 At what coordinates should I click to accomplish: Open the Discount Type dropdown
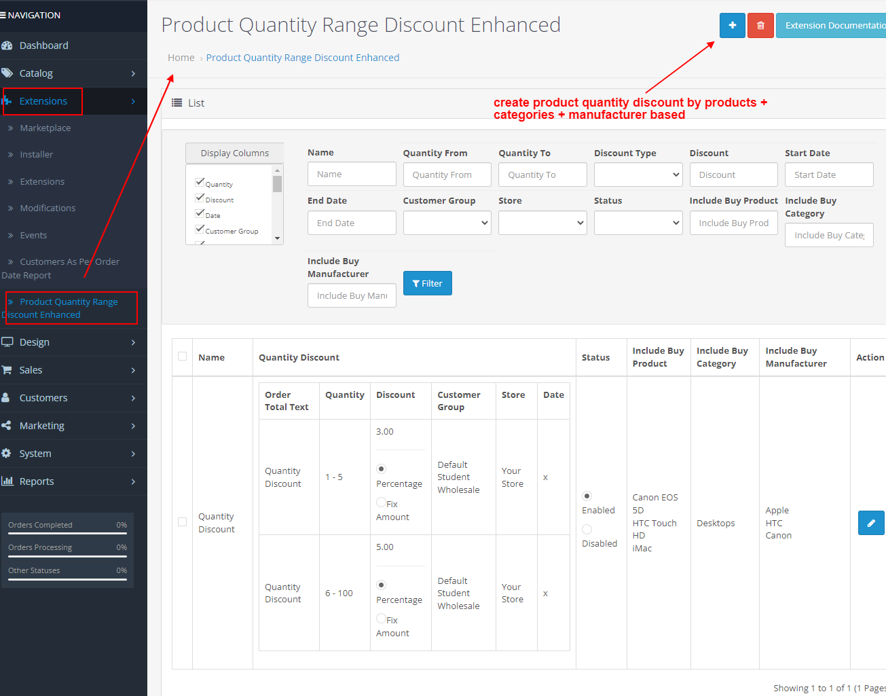(x=638, y=175)
